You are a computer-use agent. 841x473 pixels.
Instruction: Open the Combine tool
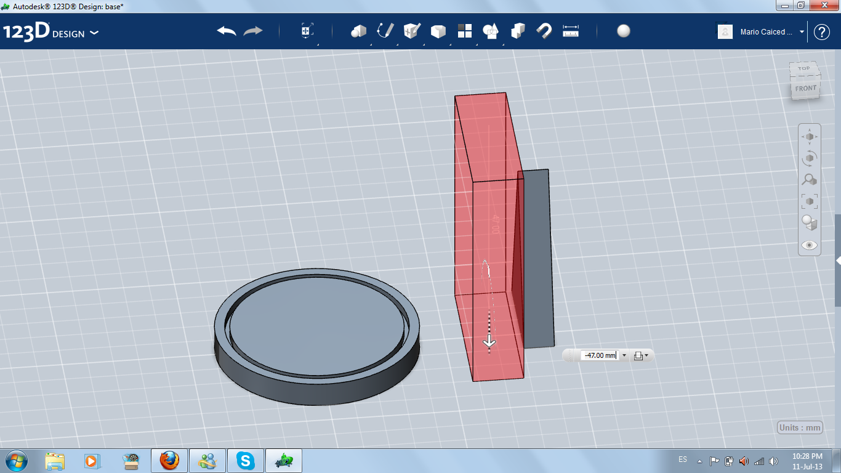tap(518, 31)
